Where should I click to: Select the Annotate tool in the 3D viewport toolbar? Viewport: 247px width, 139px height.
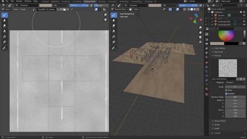tap(114, 48)
